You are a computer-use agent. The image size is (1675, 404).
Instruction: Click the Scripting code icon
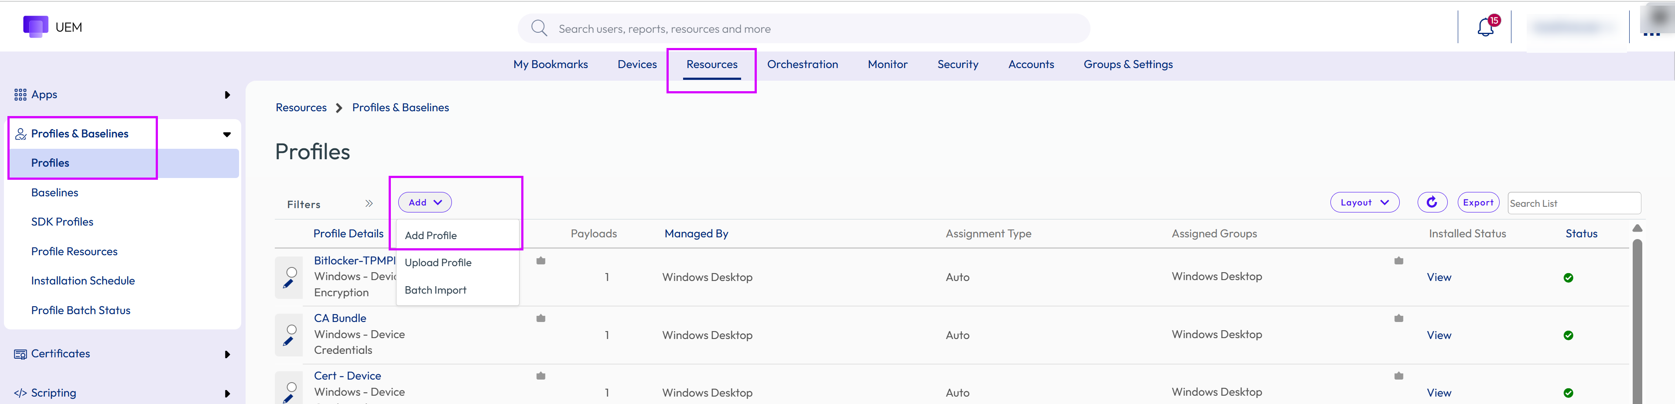pos(20,393)
